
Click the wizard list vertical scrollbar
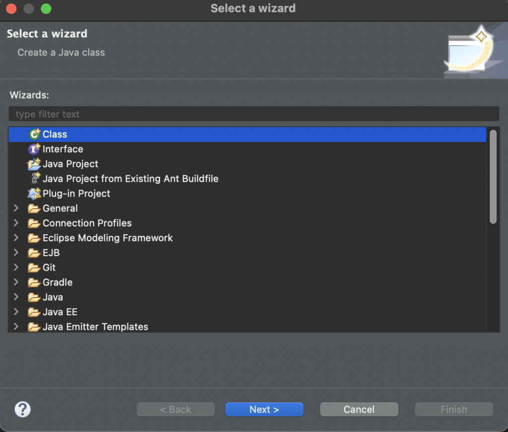(493, 177)
